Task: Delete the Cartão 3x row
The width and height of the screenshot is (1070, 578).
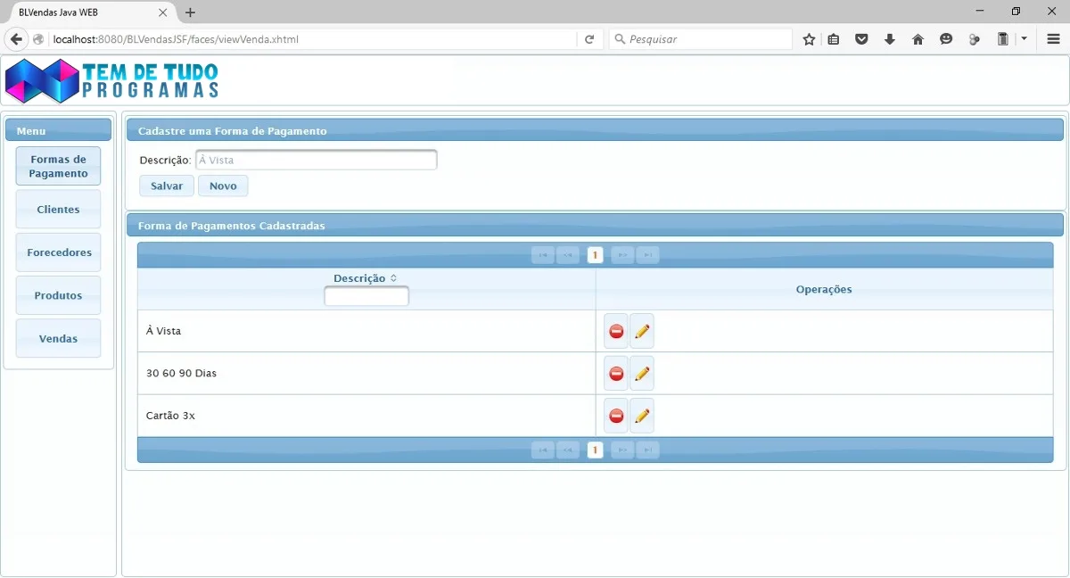Action: (x=616, y=416)
